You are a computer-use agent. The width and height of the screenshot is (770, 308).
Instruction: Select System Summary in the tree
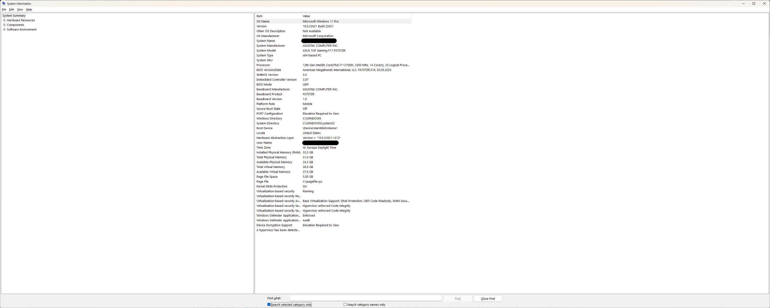(14, 16)
